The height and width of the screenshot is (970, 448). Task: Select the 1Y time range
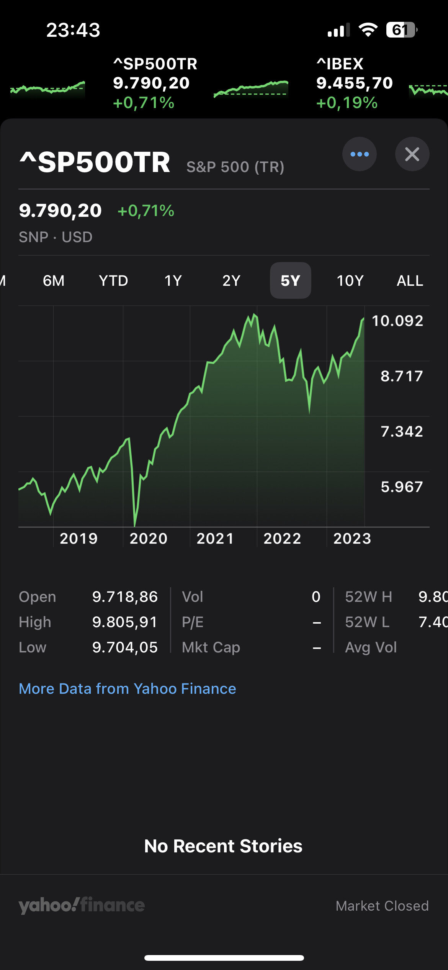click(x=173, y=281)
